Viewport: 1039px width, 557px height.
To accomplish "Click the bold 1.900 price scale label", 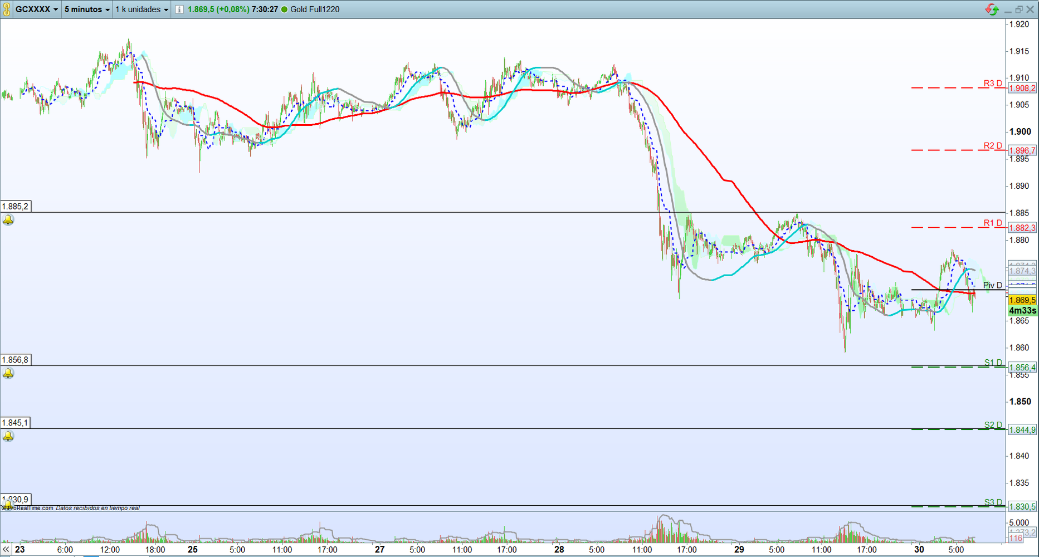I will point(1021,131).
